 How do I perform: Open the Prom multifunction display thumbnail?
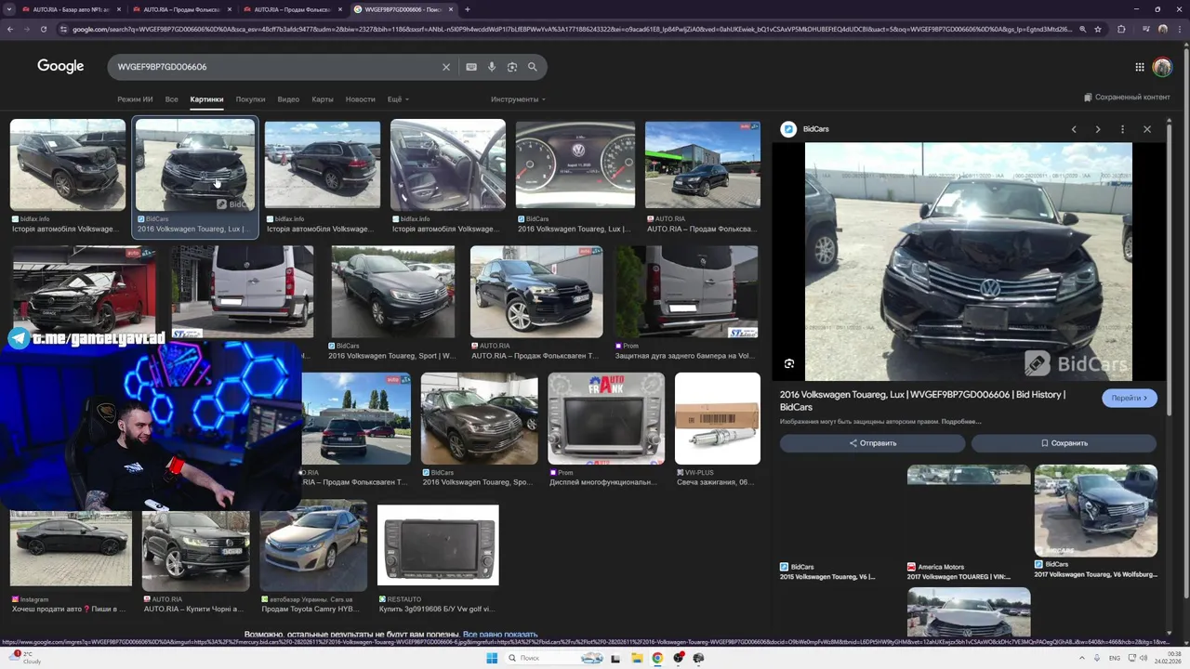click(606, 418)
